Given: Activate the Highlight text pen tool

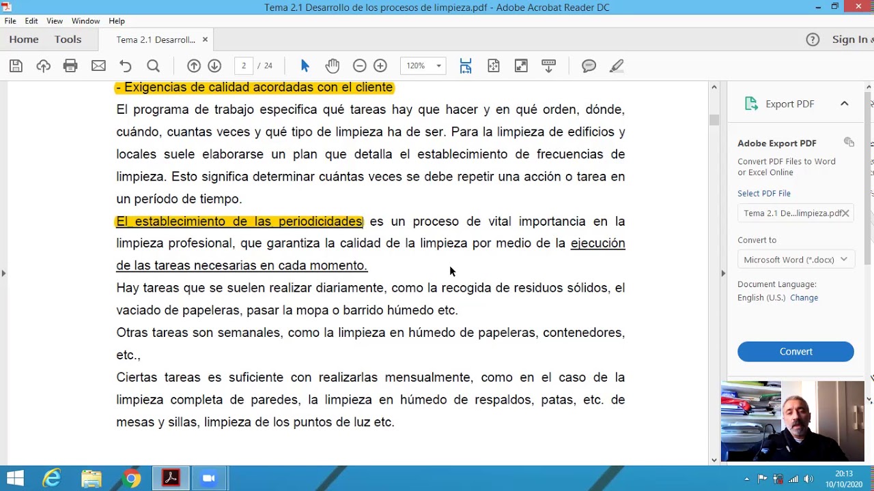Looking at the screenshot, I should (x=617, y=66).
